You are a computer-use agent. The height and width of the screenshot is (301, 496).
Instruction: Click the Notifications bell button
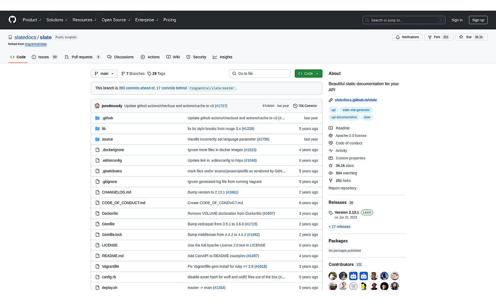(407, 37)
